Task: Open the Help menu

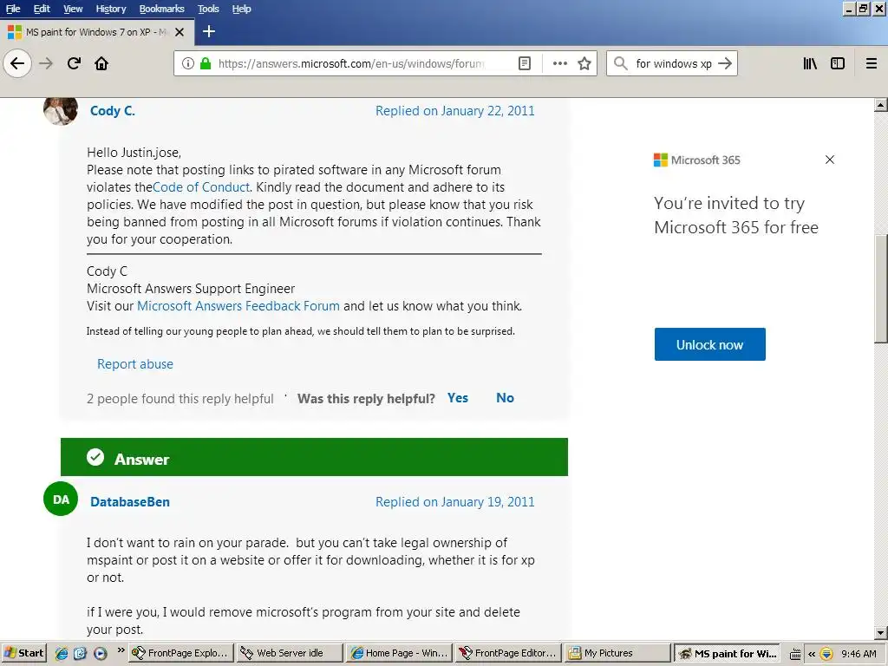Action: 242,9
